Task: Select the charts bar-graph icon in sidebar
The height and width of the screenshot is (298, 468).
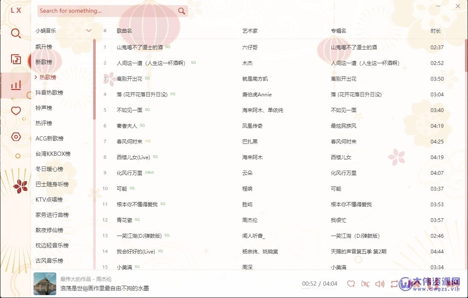Action: [x=16, y=85]
